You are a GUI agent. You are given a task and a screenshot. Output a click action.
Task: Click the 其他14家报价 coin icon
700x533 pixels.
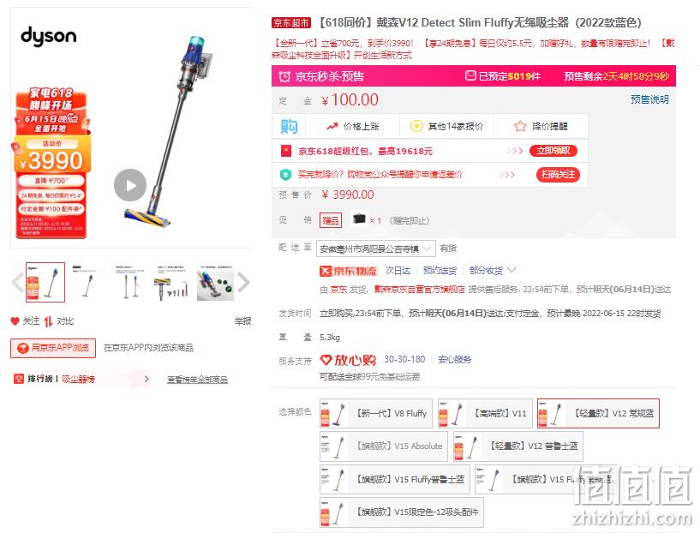416,126
